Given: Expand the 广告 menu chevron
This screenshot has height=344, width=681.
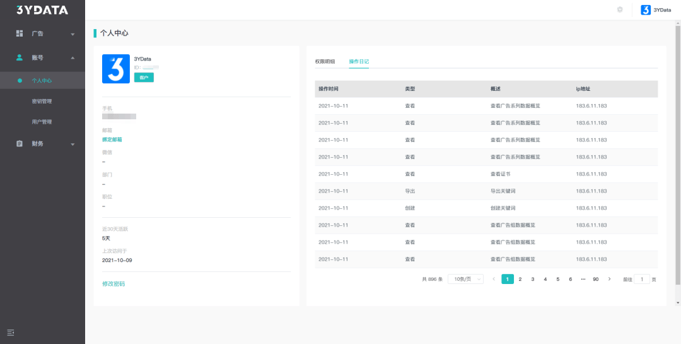Looking at the screenshot, I should click(x=73, y=34).
